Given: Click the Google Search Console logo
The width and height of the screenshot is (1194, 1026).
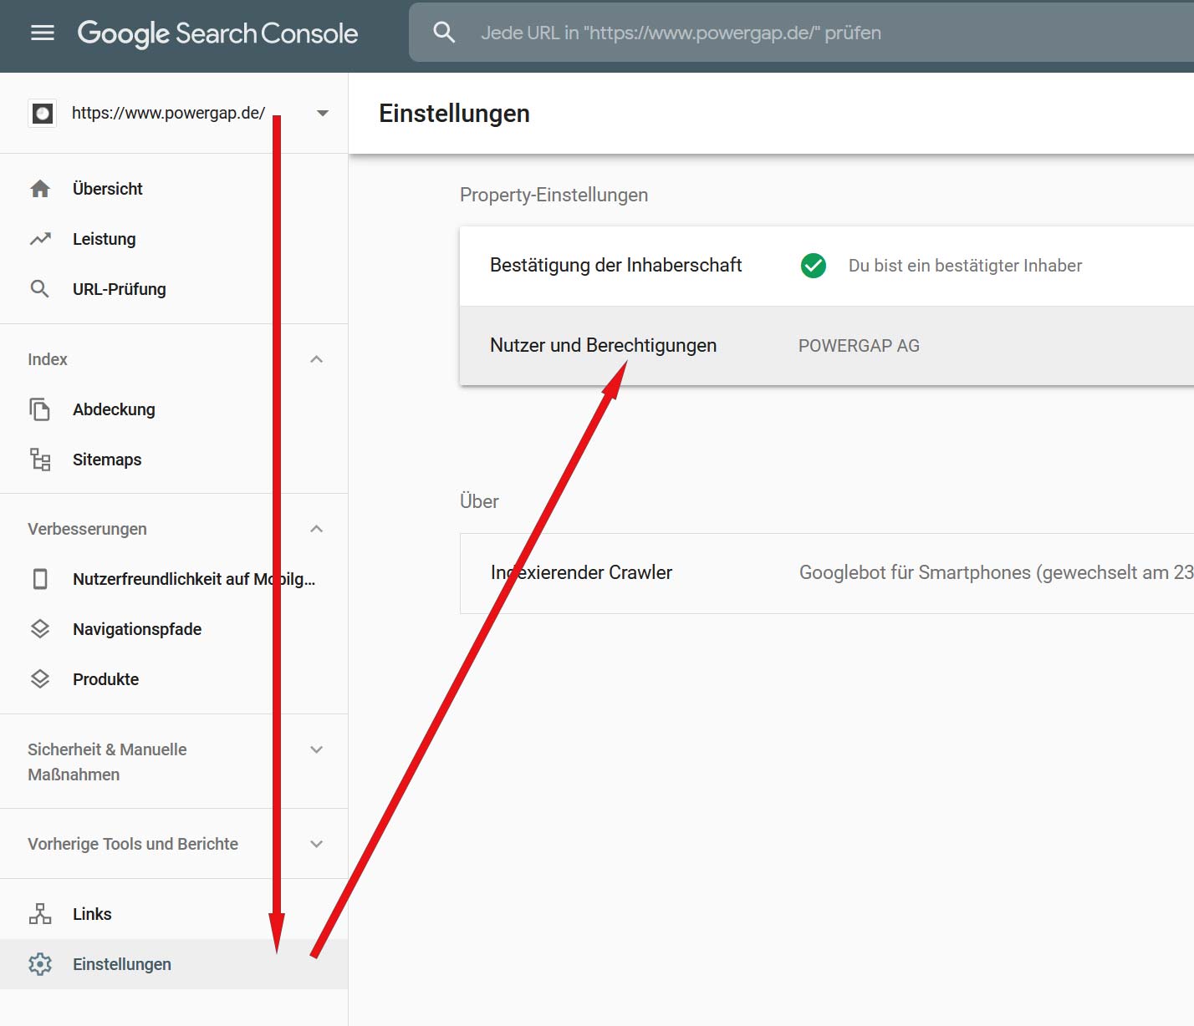Looking at the screenshot, I should [217, 33].
